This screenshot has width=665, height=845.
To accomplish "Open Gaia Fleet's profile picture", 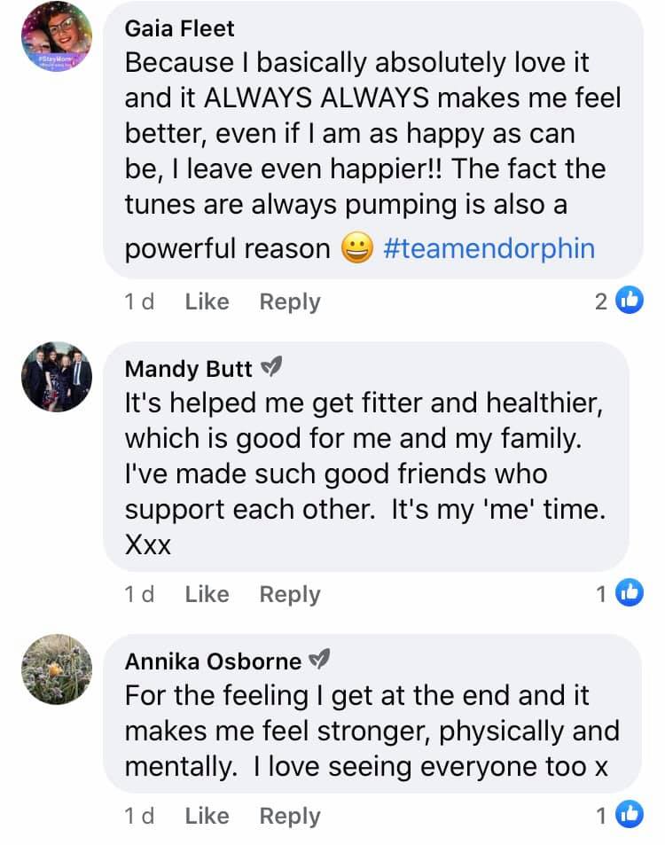I will (x=57, y=37).
